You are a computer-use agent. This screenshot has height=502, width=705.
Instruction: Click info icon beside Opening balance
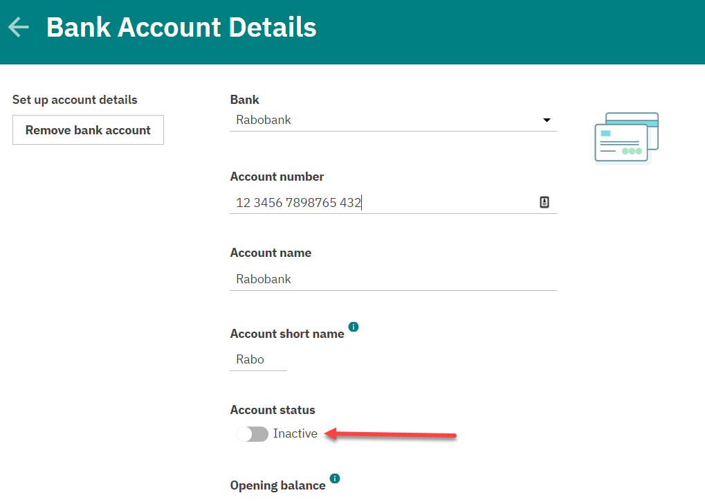(x=335, y=478)
